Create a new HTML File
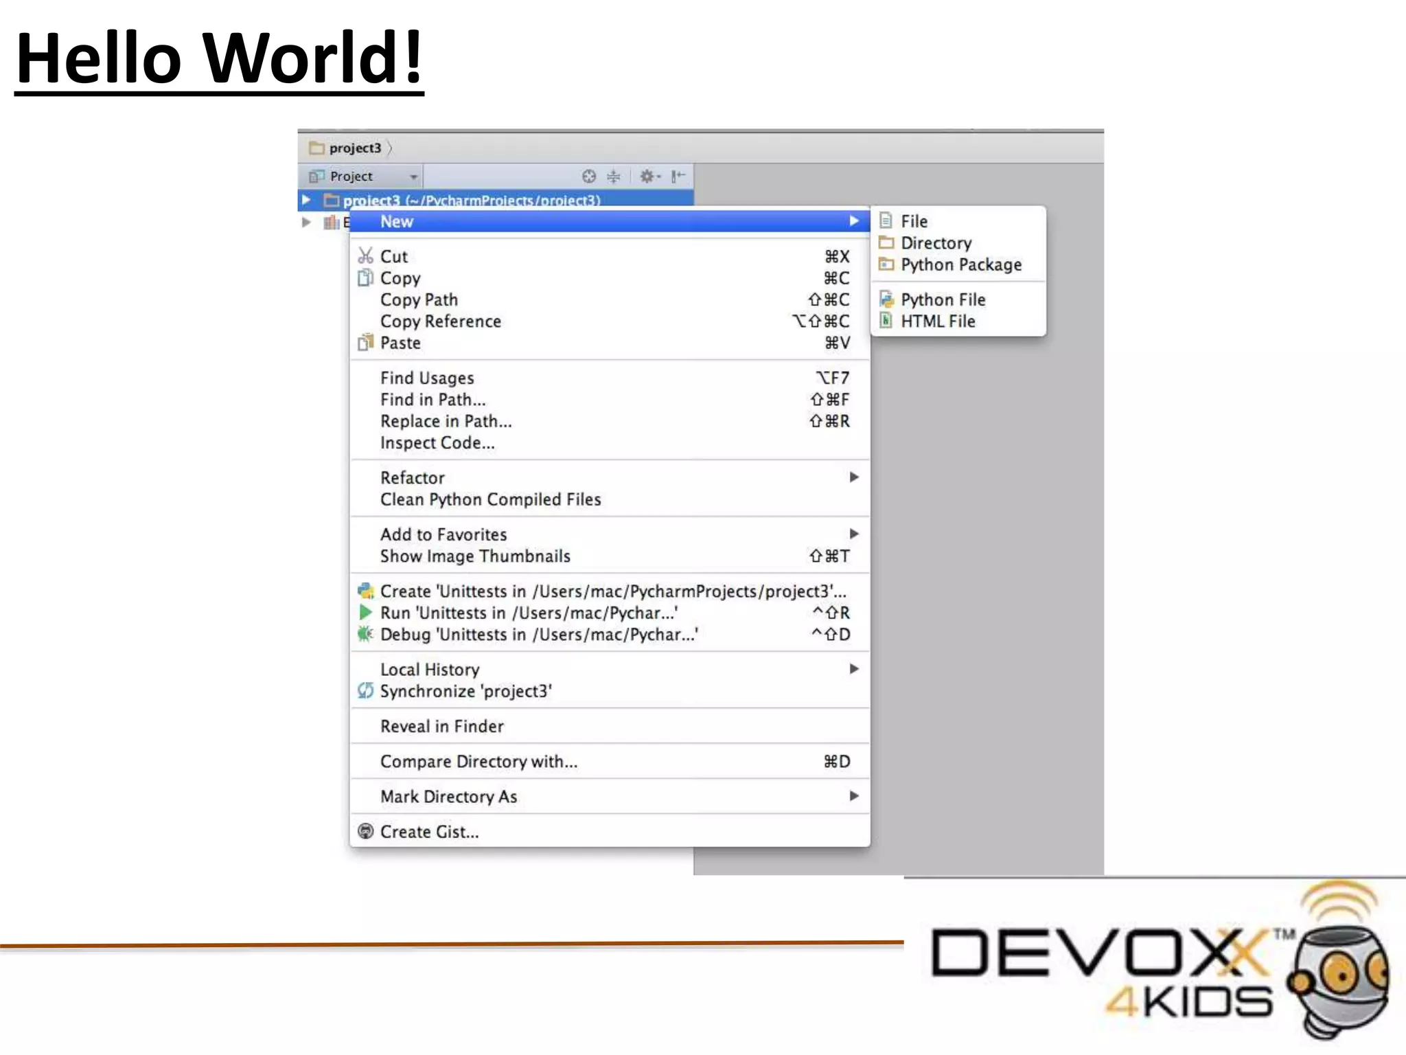Viewport: 1406px width, 1055px height. (937, 321)
